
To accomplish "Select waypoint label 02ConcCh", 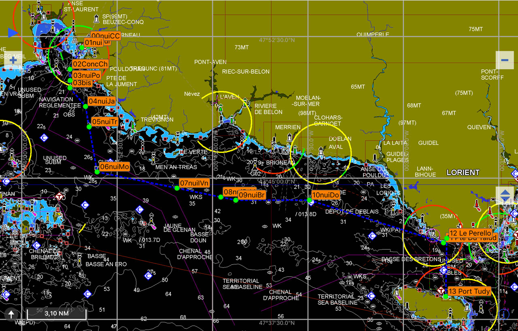I will (90, 64).
